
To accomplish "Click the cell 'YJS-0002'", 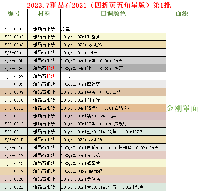I will pyautogui.click(x=14, y=37).
